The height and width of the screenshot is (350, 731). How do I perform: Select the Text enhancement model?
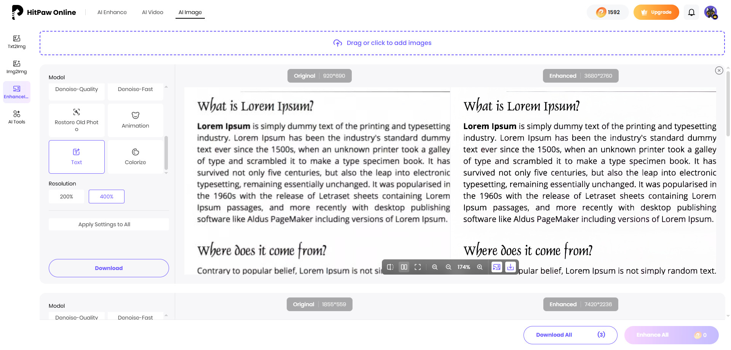76,157
